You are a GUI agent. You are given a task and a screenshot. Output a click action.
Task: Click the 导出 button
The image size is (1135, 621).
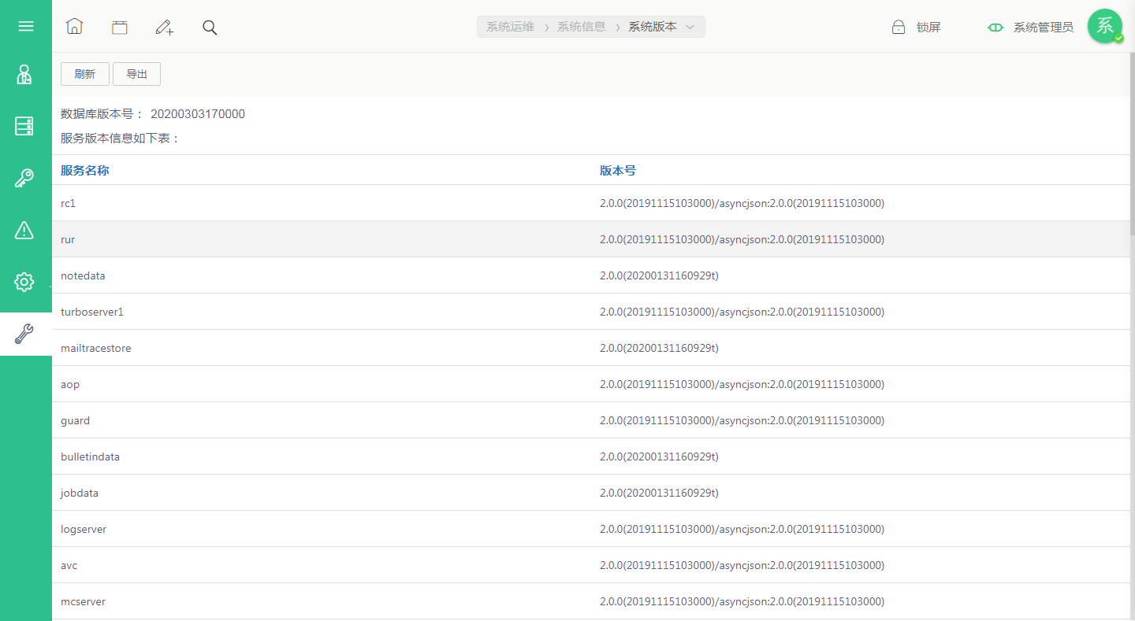(137, 74)
